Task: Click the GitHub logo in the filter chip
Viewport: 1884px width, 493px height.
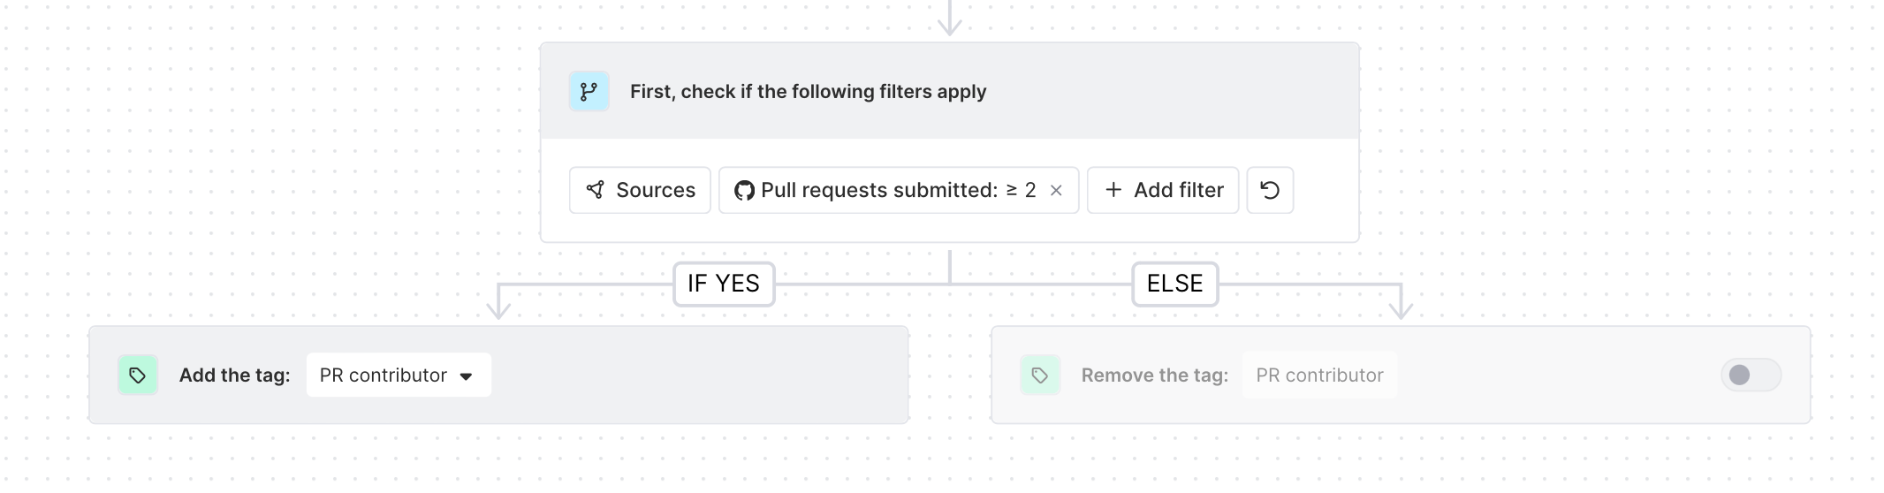Action: click(744, 190)
